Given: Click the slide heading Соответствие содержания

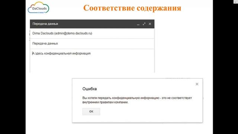Looking at the screenshot, I should coord(132,8).
